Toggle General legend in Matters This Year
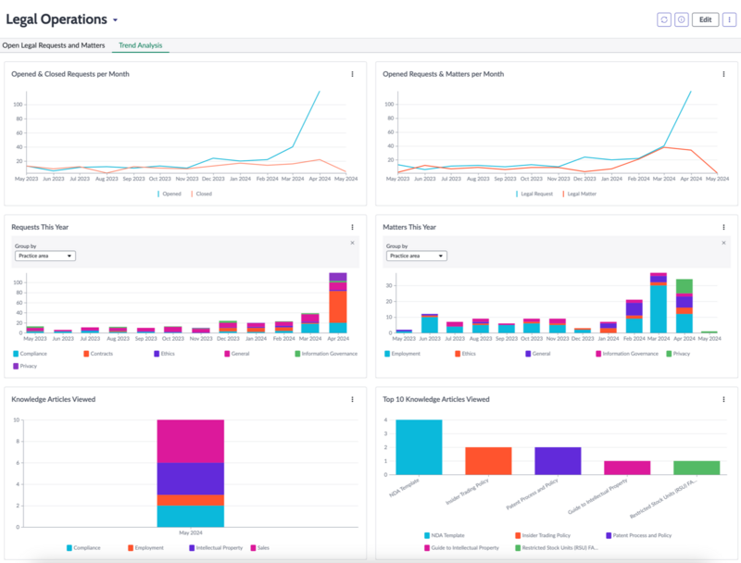This screenshot has height=563, width=741. [x=538, y=354]
